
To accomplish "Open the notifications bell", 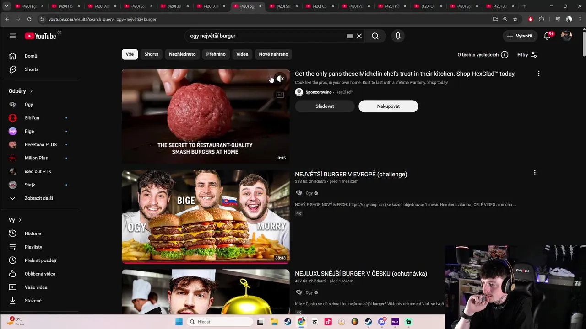I will click(547, 36).
